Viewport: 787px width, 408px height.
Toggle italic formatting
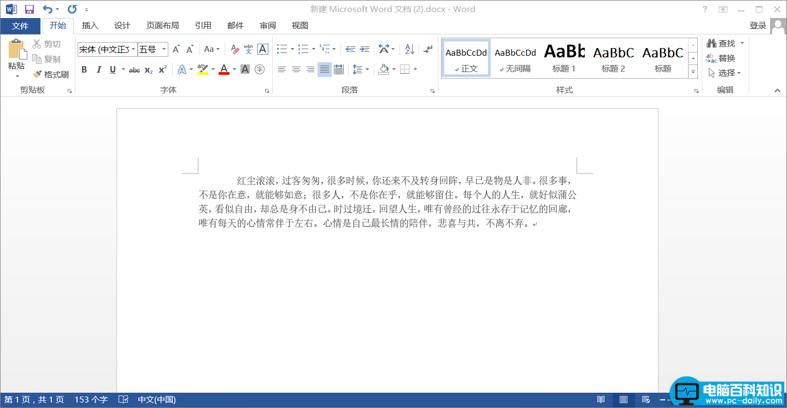pos(99,69)
